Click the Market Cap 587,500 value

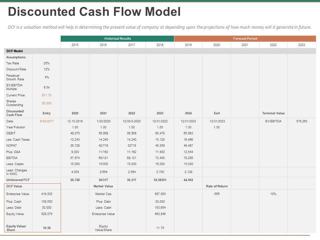160,194
